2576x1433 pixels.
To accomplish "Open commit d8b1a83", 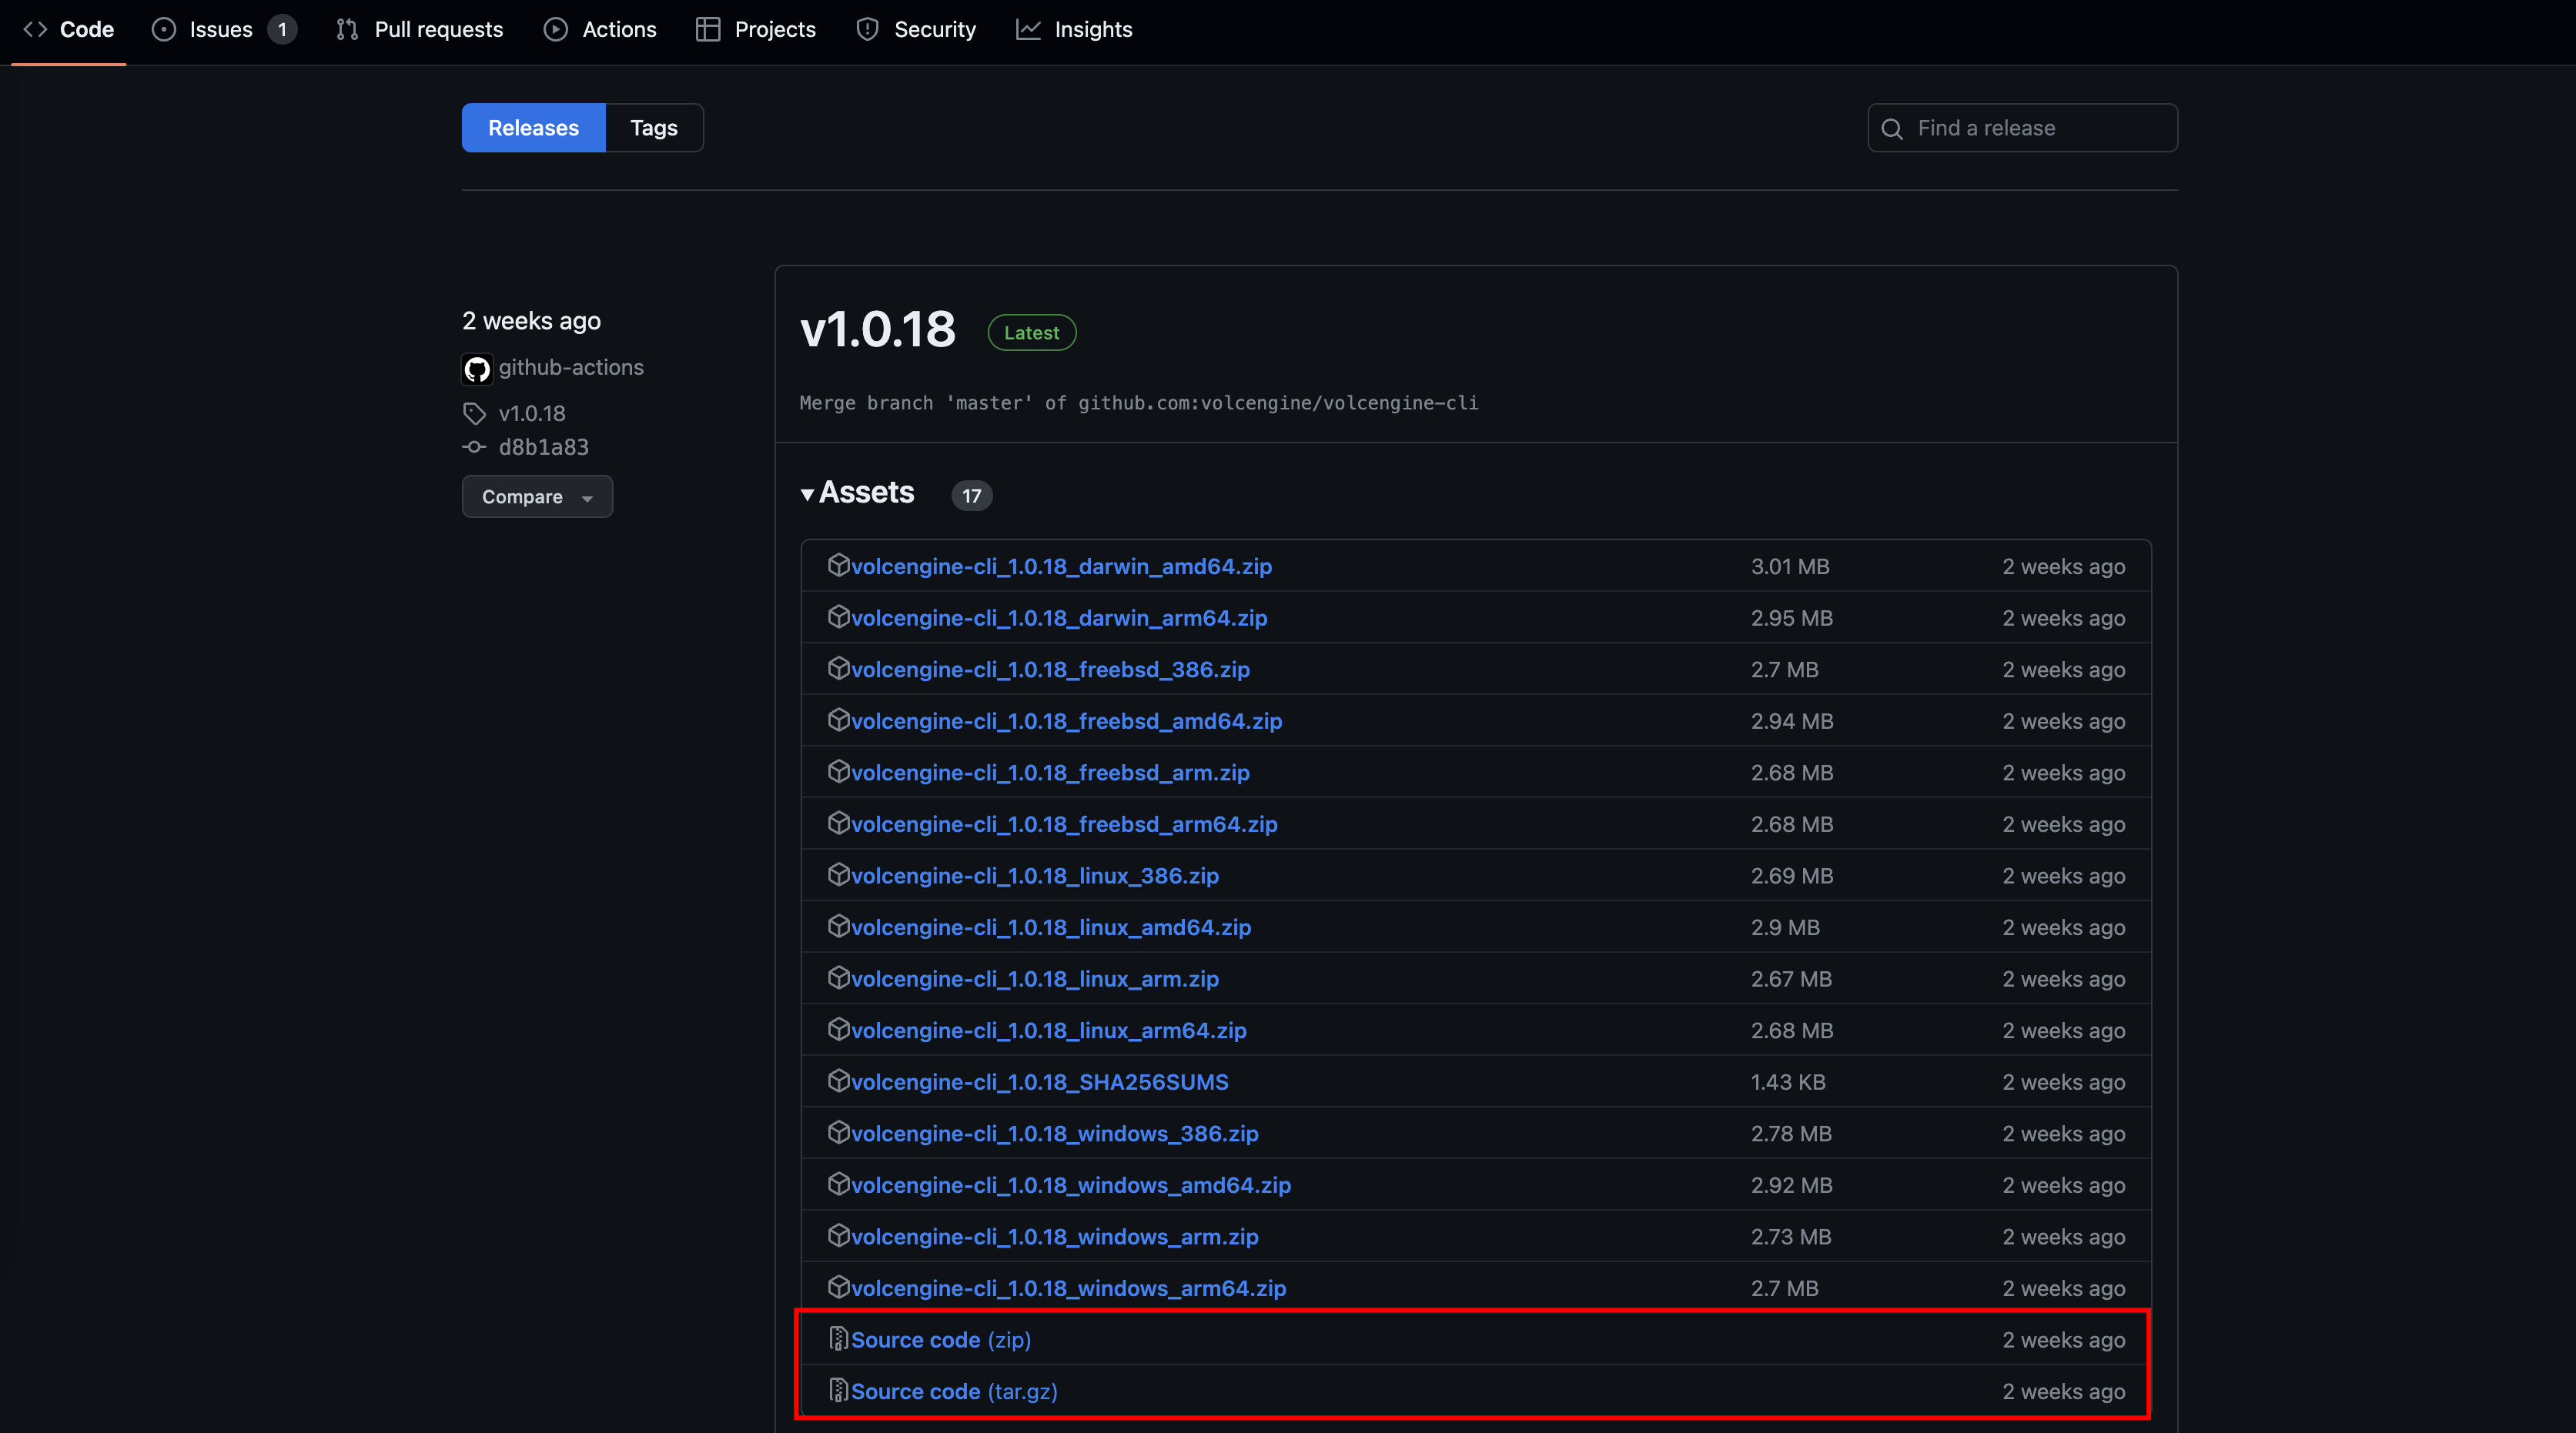I will pos(544,448).
